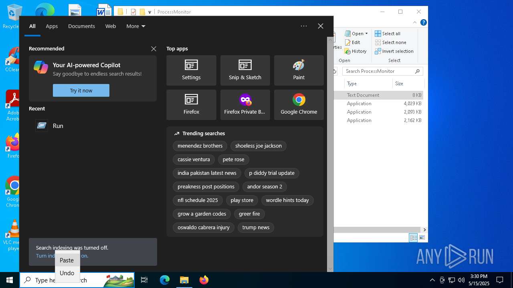The image size is (513, 288).
Task: Launch Google Chrome from Top apps
Action: coord(299,105)
